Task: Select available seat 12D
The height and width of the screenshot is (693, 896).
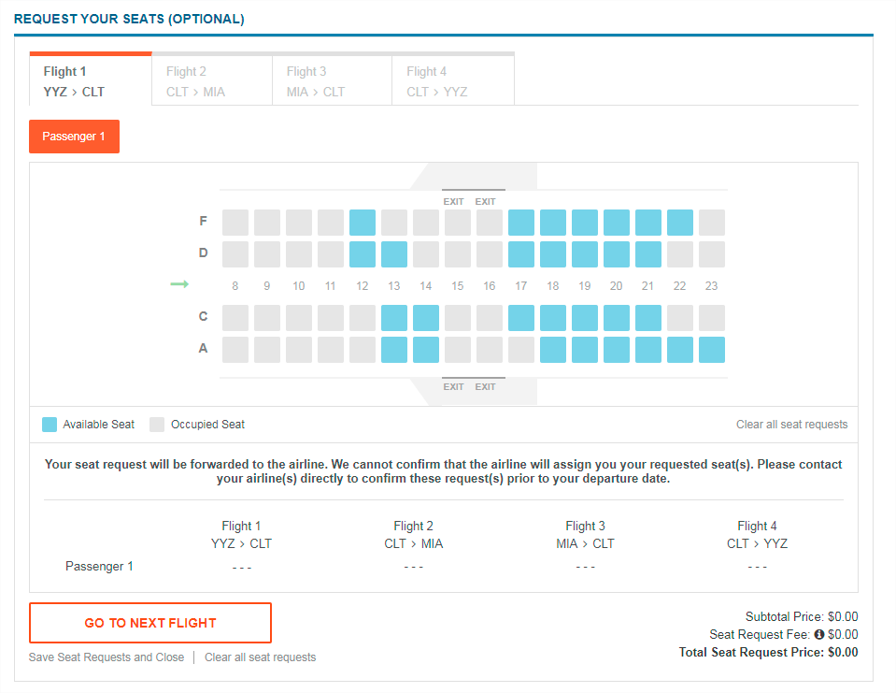Action: pyautogui.click(x=362, y=254)
